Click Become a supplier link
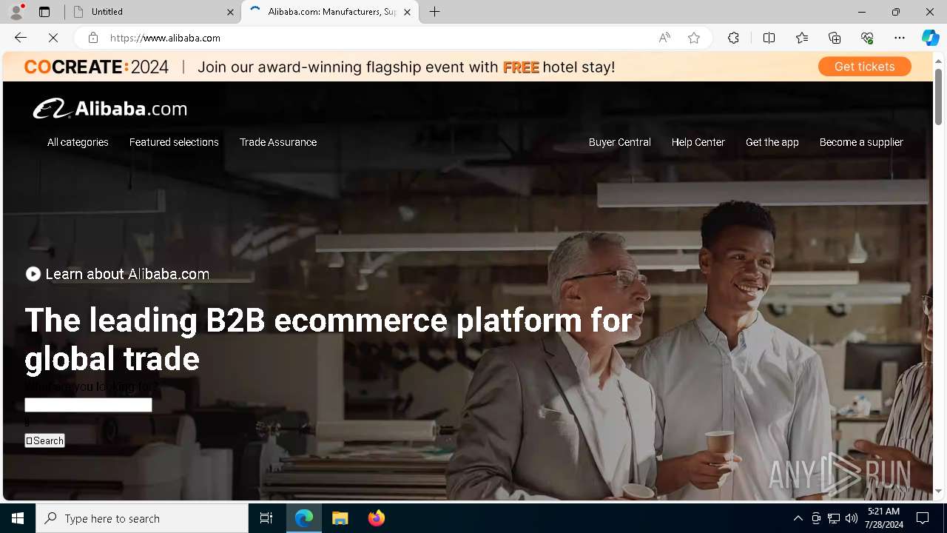947x533 pixels. [x=861, y=142]
